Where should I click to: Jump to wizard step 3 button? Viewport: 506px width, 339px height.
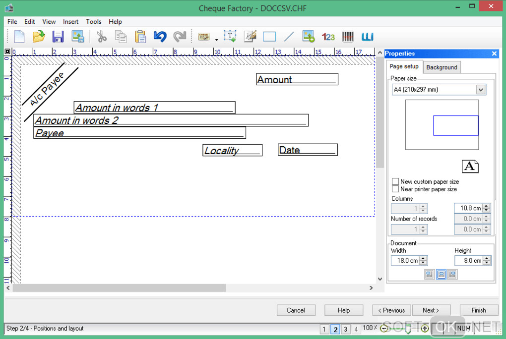tap(346, 329)
